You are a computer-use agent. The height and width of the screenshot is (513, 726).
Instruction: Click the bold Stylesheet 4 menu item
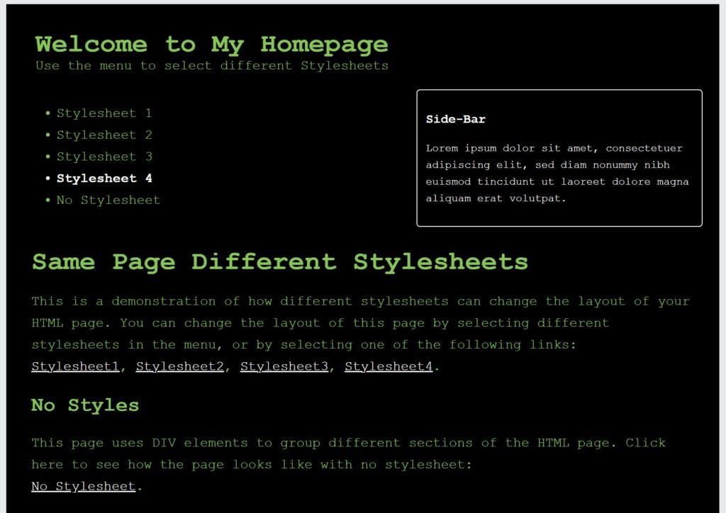click(104, 179)
